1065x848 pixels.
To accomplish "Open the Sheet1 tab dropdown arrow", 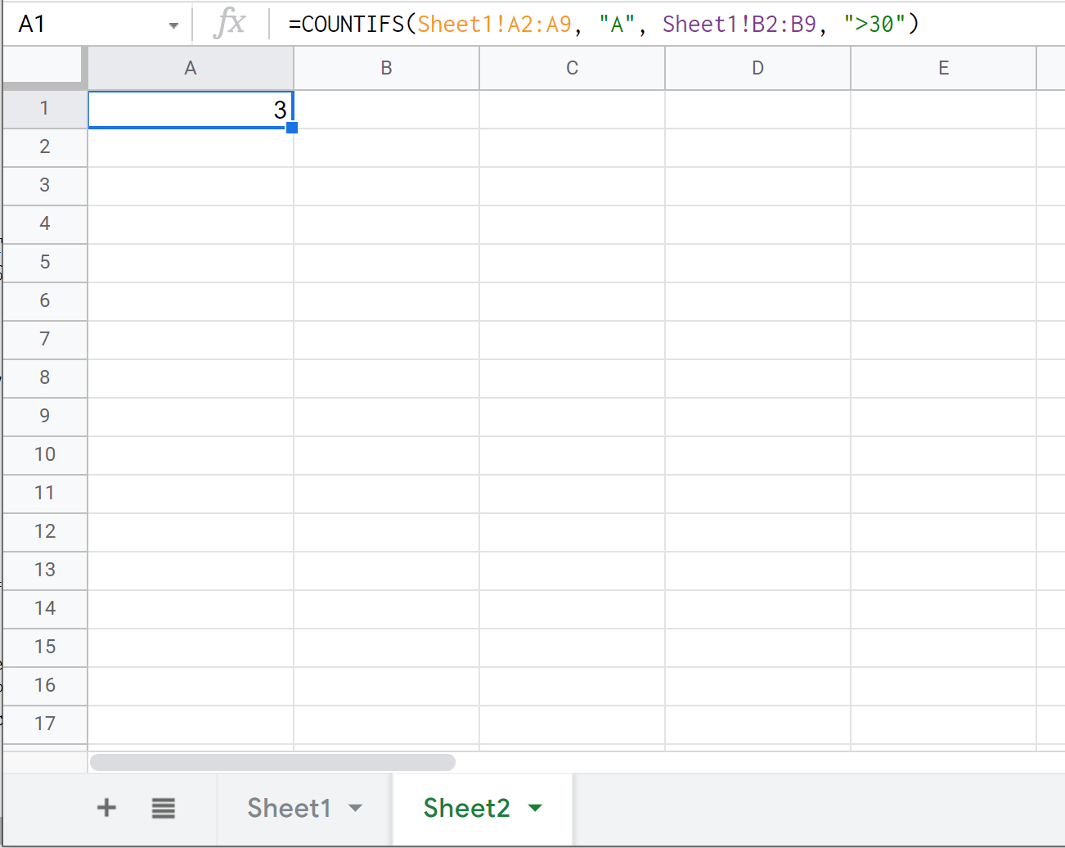I will 355,808.
